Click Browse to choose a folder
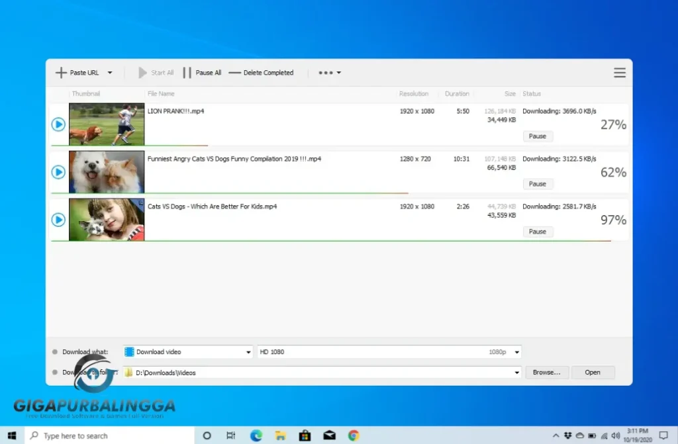678x444 pixels. [x=547, y=373]
